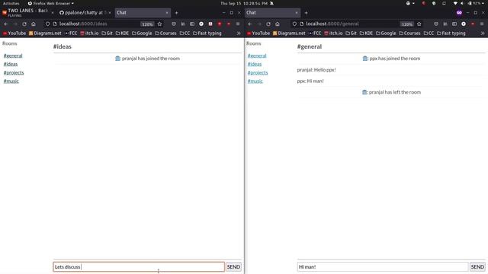Bookmark localhost:8000/ideas with the star icon
Viewport: 488px width, 274px height.
coord(159,24)
